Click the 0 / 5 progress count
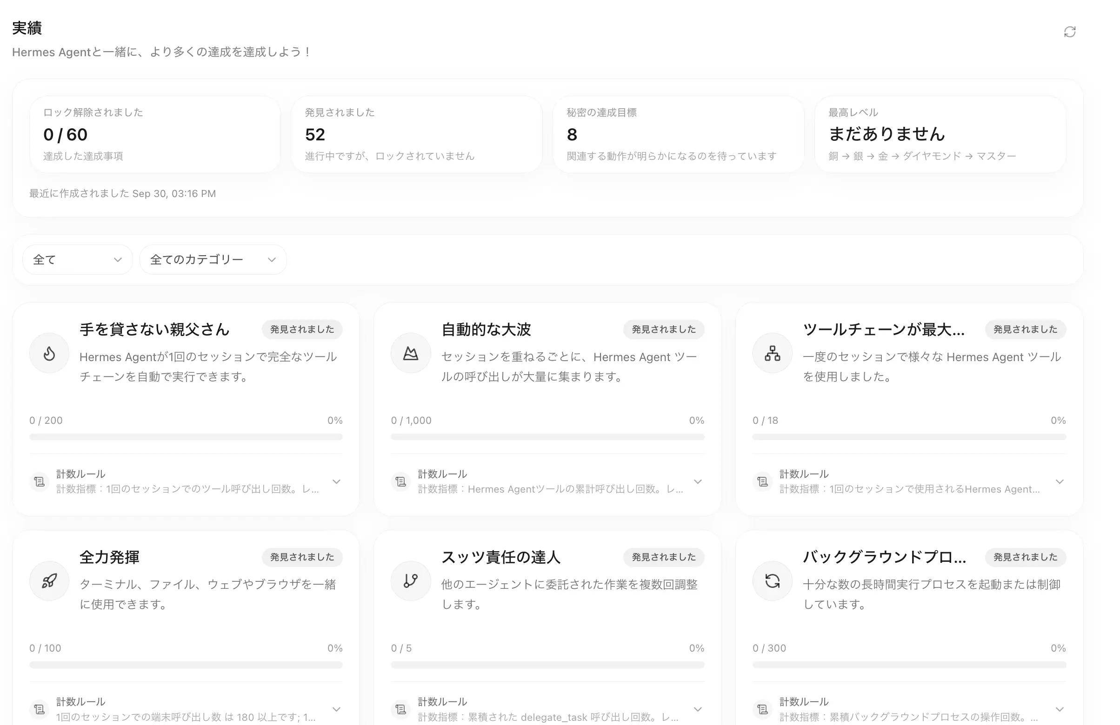The image size is (1120, 725). click(401, 647)
